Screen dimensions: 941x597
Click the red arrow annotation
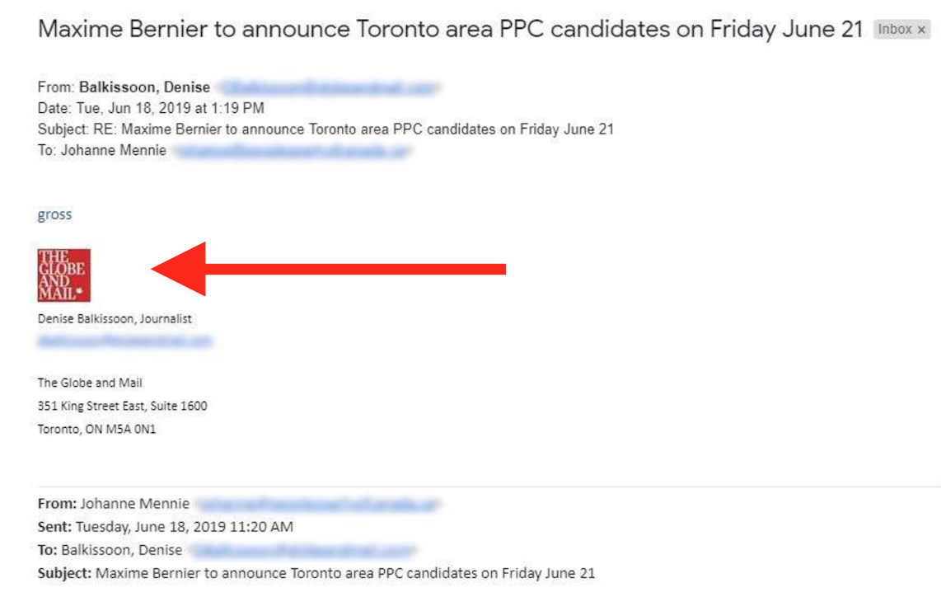point(328,269)
